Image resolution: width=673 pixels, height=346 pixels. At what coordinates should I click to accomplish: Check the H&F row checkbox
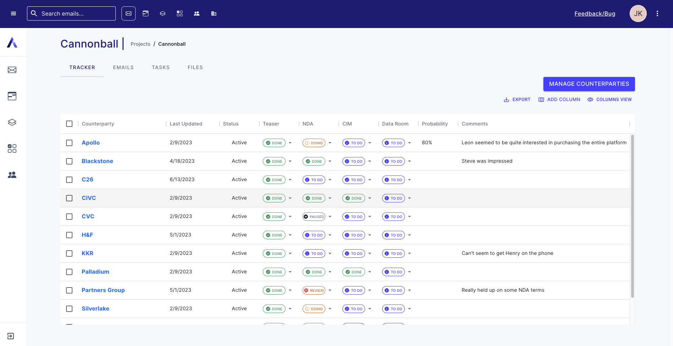[x=69, y=235]
